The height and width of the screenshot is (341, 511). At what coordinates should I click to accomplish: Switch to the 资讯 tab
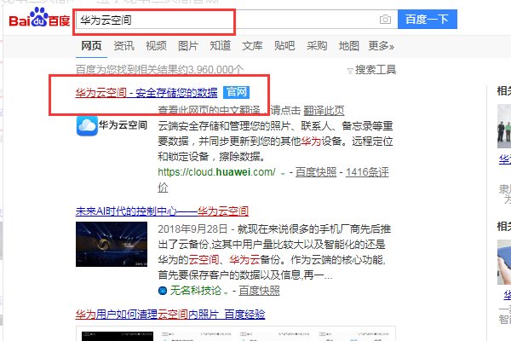[123, 46]
